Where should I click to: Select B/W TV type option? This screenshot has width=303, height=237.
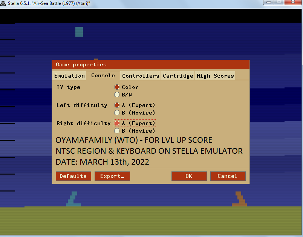[117, 95]
